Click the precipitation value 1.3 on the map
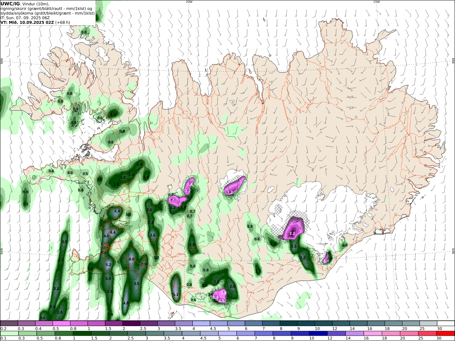Image resolution: width=455 pixels, height=341 pixels. pyautogui.click(x=116, y=184)
